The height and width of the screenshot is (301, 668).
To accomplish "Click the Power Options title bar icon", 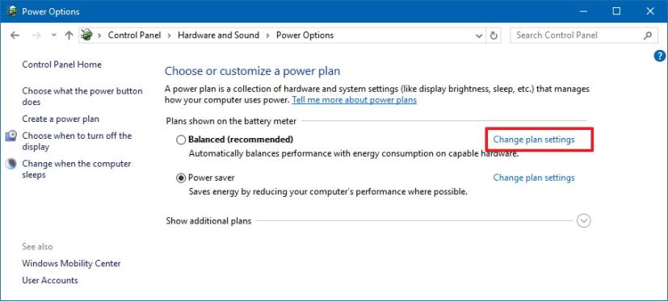I will 12,11.
